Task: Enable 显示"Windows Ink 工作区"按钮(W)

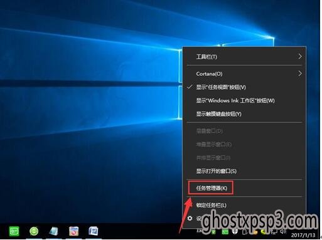Action: (x=244, y=100)
